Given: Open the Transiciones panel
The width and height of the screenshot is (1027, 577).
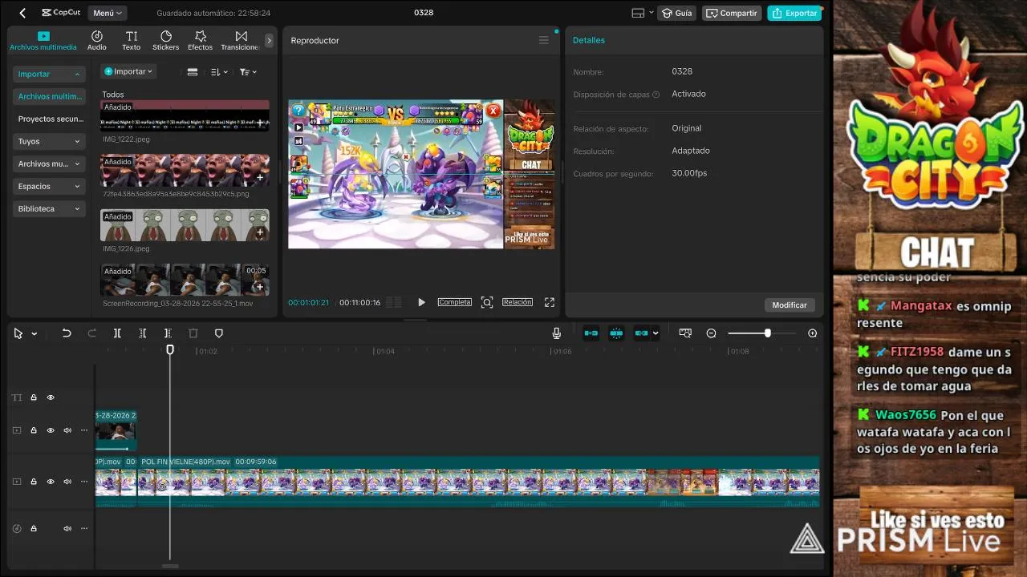Looking at the screenshot, I should point(241,40).
